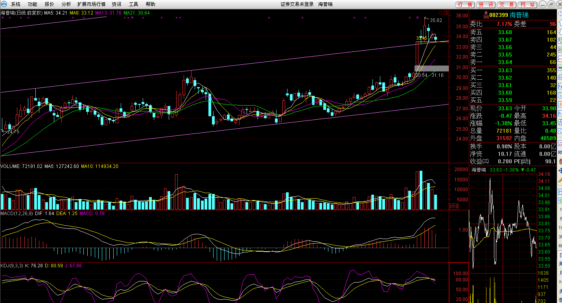Viewport: 562px width, 303px height.
Task: Click the red 资讯 button at top right
Action: click(x=486, y=4)
